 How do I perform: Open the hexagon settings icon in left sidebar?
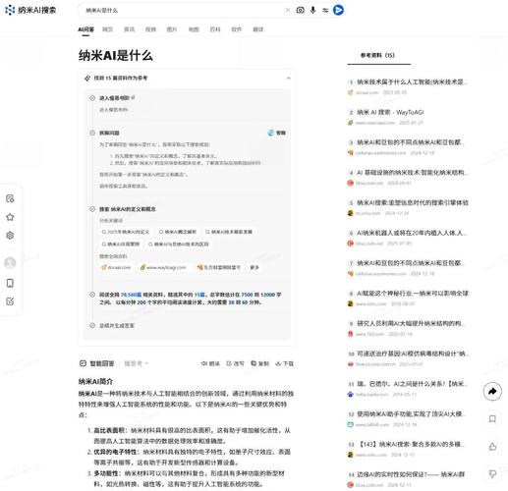10,236
